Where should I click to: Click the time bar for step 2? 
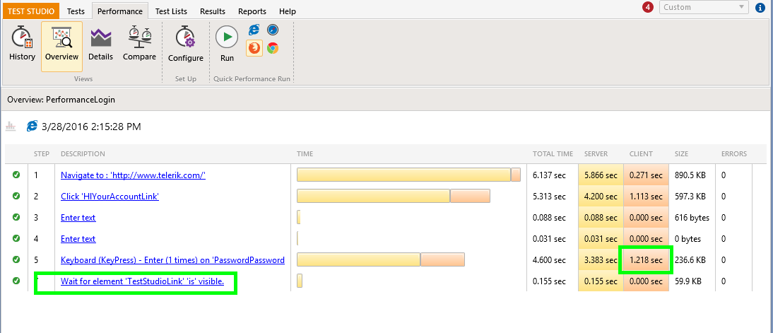tap(394, 196)
